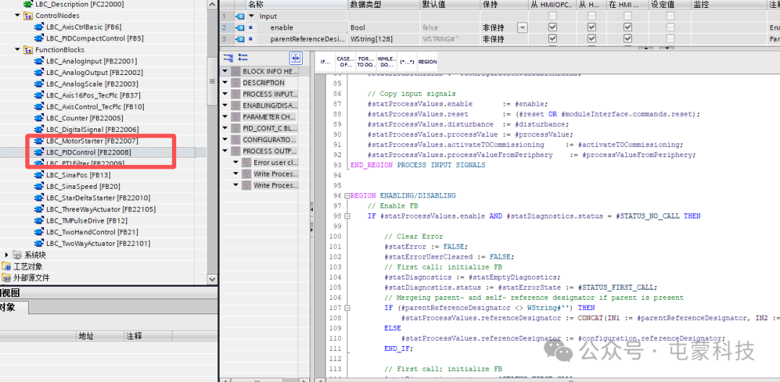This screenshot has width=780, height=382.
Task: Toggle visible-in-HMI checkbox for parentReferenceDesignator row
Action: [628, 39]
